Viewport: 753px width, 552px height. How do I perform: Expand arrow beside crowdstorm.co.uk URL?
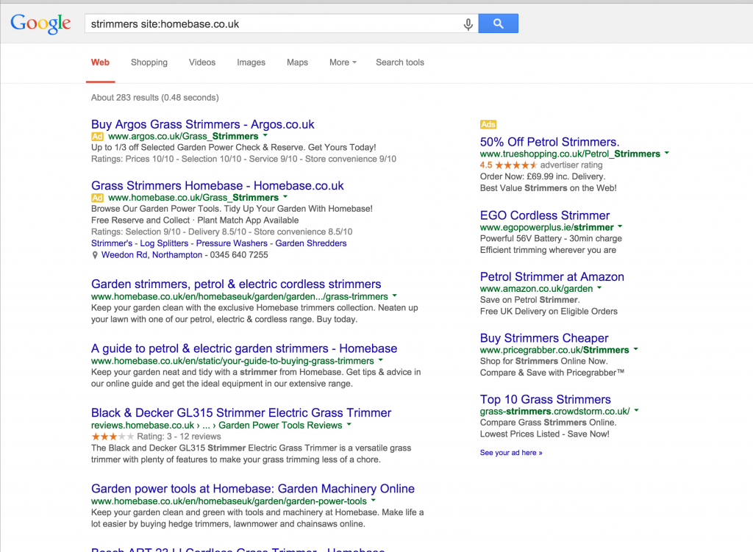click(637, 410)
